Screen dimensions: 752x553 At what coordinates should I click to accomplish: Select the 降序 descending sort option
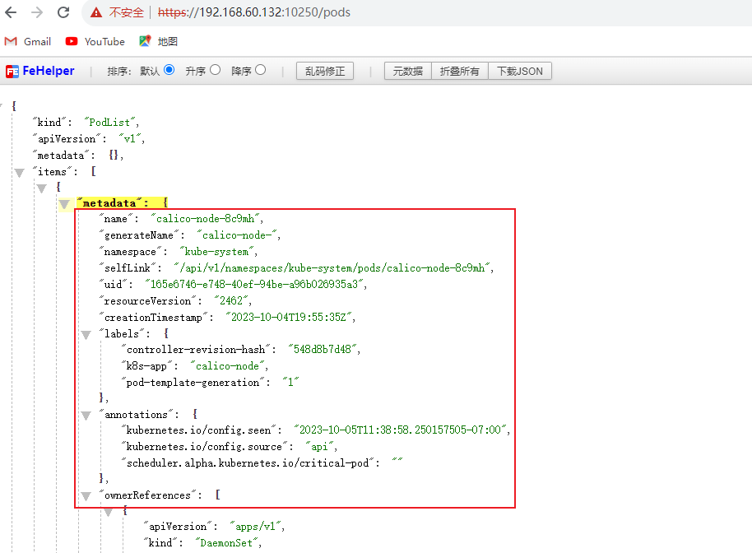tap(261, 70)
